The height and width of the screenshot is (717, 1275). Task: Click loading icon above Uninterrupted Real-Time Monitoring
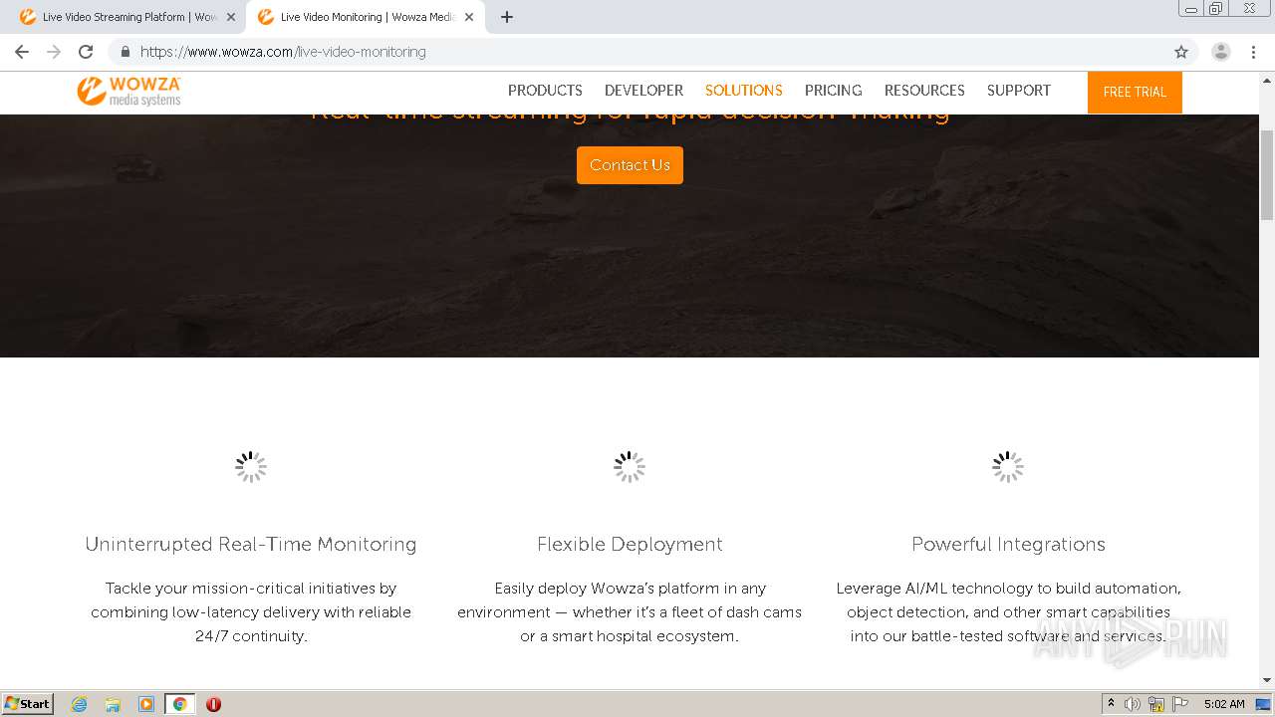coord(251,467)
